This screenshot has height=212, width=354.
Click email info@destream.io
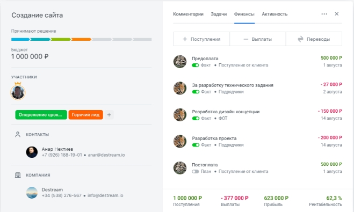click(x=105, y=195)
